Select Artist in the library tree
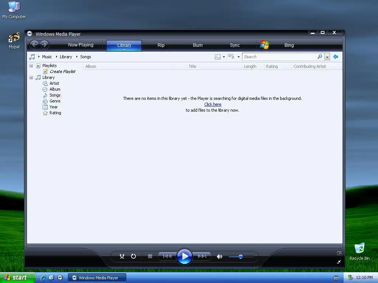378x283 pixels. point(54,83)
